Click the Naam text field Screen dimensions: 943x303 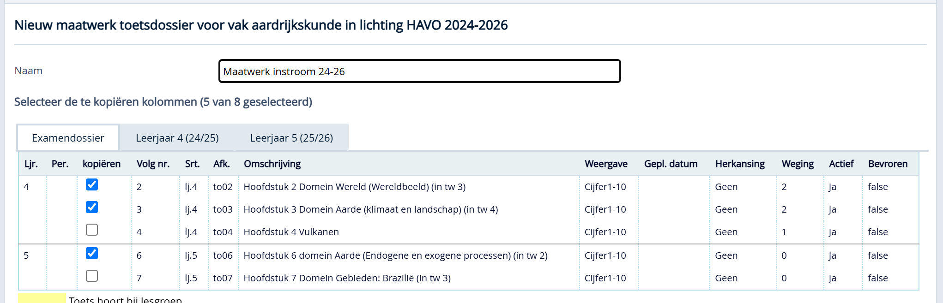tap(419, 71)
